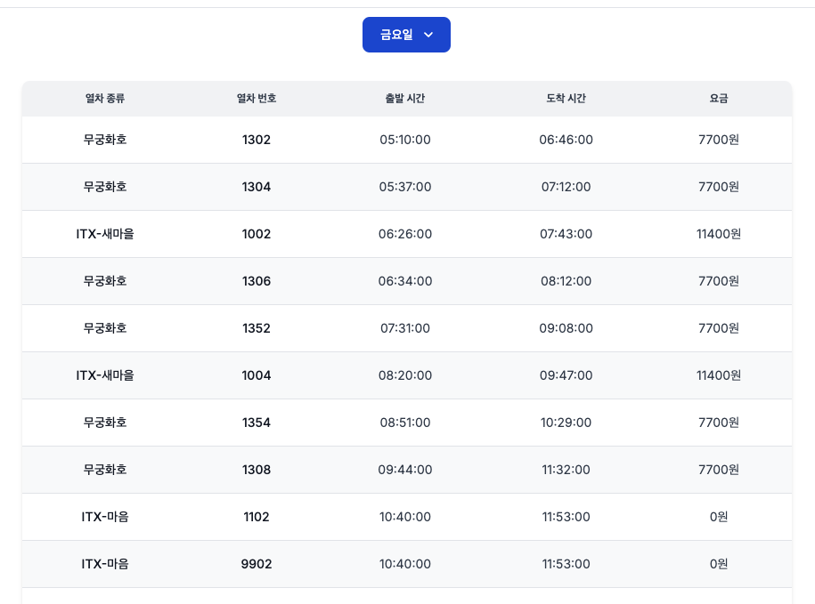Click arrival time of train 1102
This screenshot has width=815, height=604.
566,518
